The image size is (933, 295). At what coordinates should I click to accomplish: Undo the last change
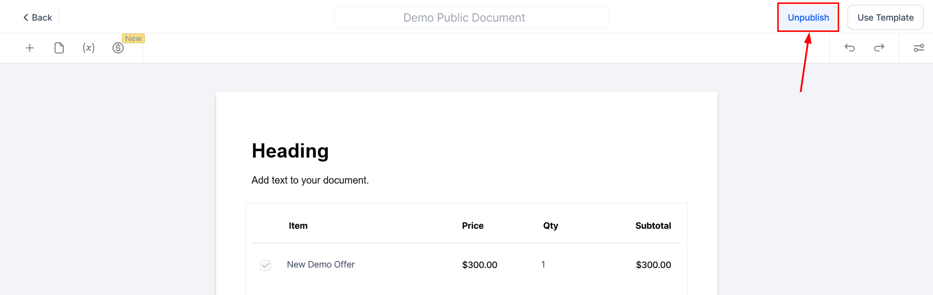[849, 48]
